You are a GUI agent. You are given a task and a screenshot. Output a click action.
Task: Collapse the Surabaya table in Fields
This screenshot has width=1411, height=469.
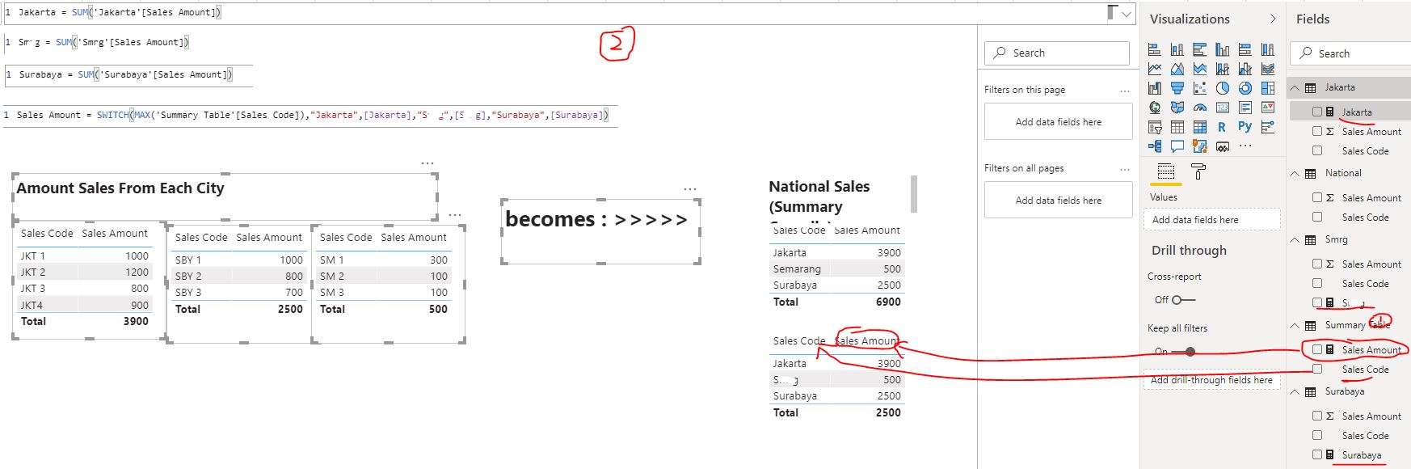click(x=1295, y=391)
